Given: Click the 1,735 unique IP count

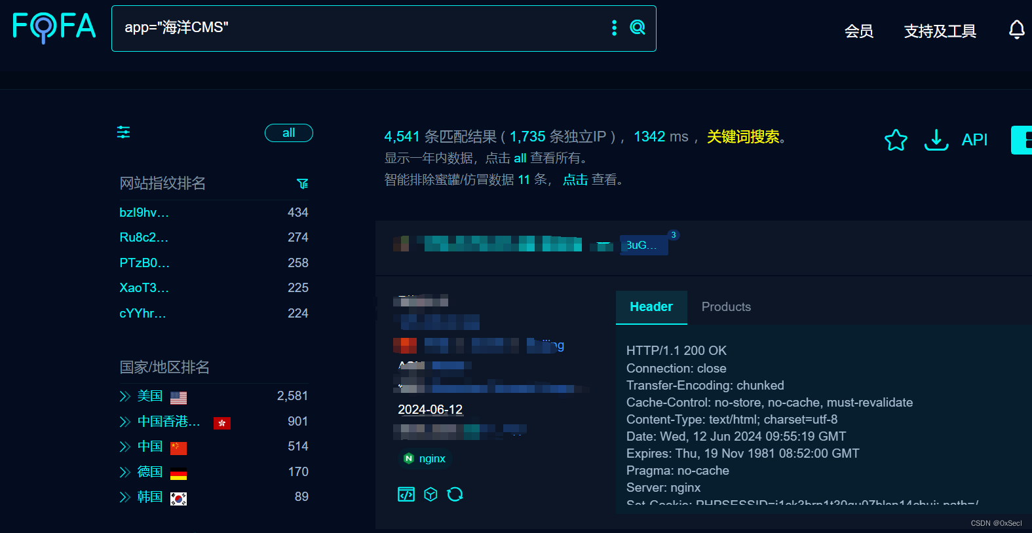Looking at the screenshot, I should coord(527,136).
